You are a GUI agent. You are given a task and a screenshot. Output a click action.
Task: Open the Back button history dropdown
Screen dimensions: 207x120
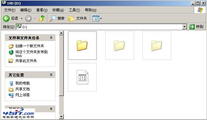click(x=21, y=18)
